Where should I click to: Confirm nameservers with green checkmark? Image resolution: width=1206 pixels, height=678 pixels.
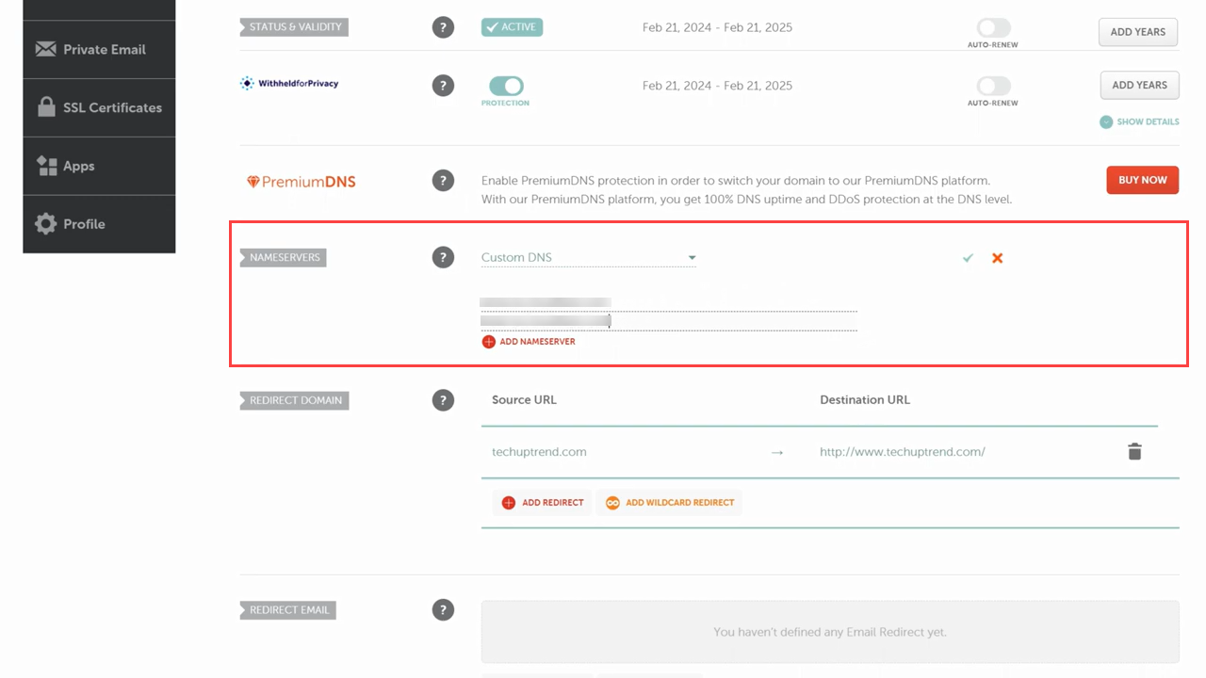[x=968, y=258]
